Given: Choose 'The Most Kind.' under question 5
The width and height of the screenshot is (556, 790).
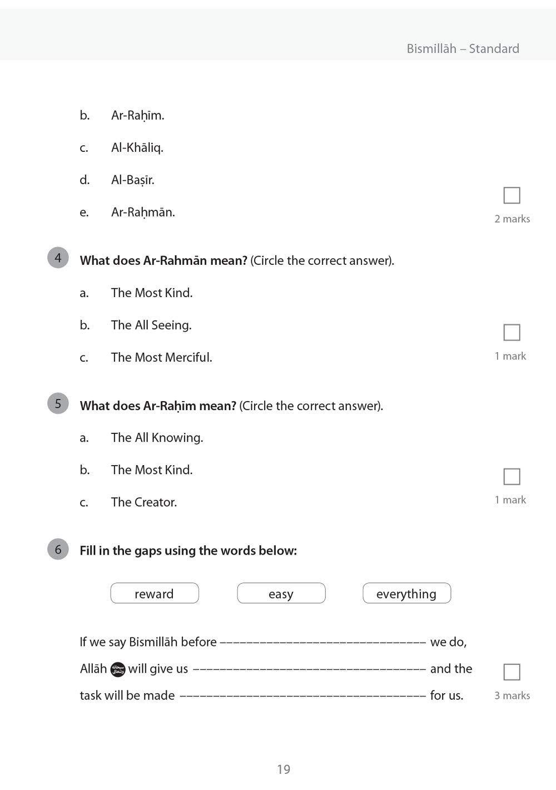Looking at the screenshot, I should 152,470.
